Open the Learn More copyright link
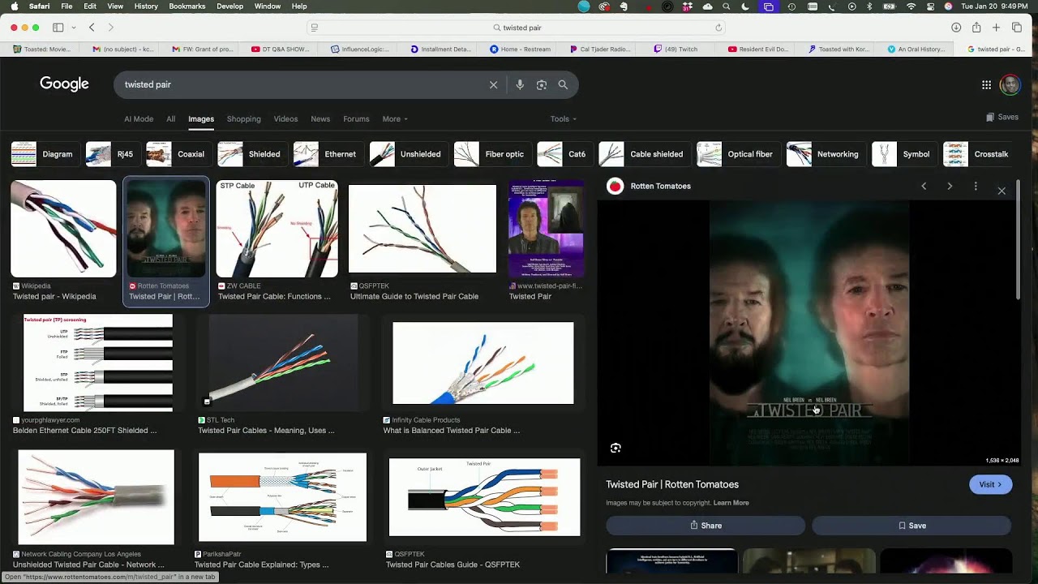The height and width of the screenshot is (584, 1038). pos(731,503)
